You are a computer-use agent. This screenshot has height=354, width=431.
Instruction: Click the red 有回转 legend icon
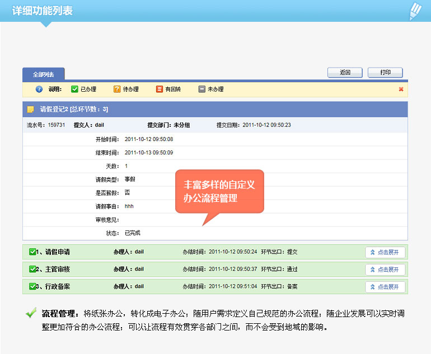pyautogui.click(x=160, y=89)
